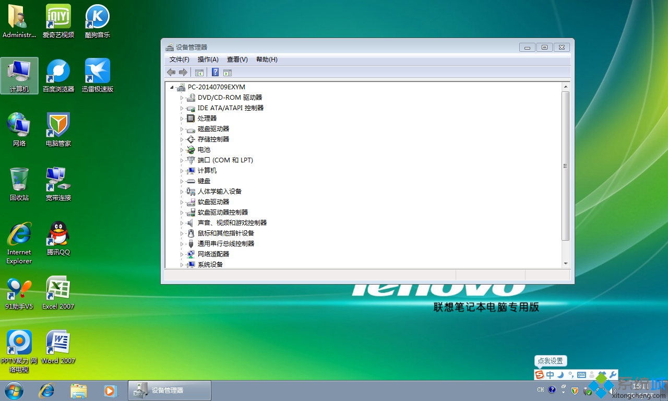668x401 pixels.
Task: Collapse the PC-20140709EXYM root node
Action: [171, 87]
